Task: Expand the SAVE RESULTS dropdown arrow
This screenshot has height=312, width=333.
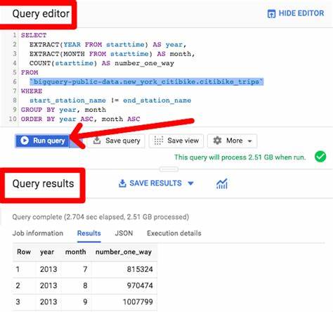Action: coord(191,183)
